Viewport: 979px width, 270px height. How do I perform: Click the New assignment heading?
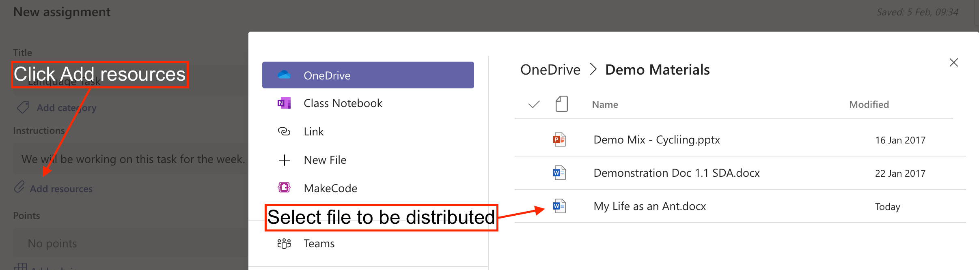(62, 12)
